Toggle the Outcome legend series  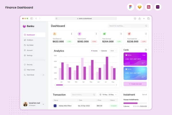103,51
